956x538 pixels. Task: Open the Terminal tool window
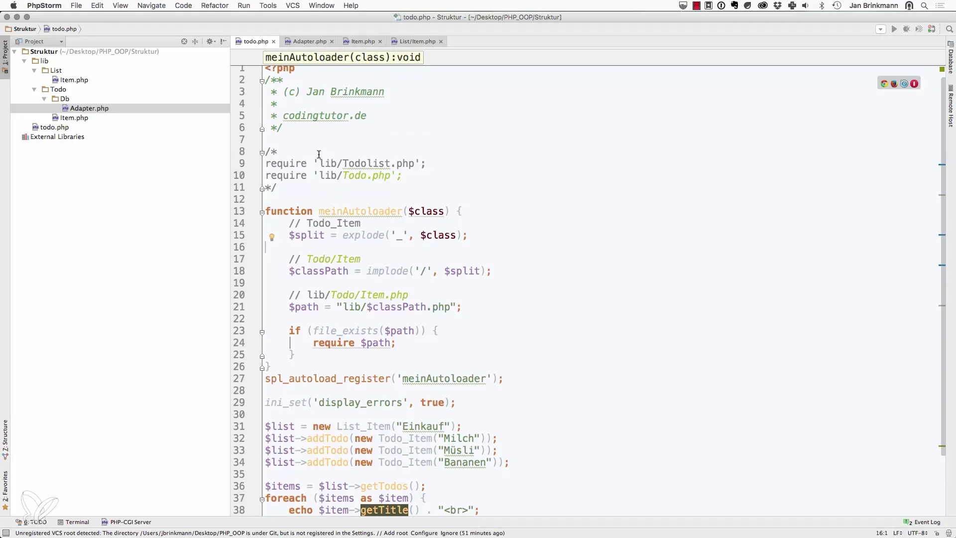(x=73, y=522)
